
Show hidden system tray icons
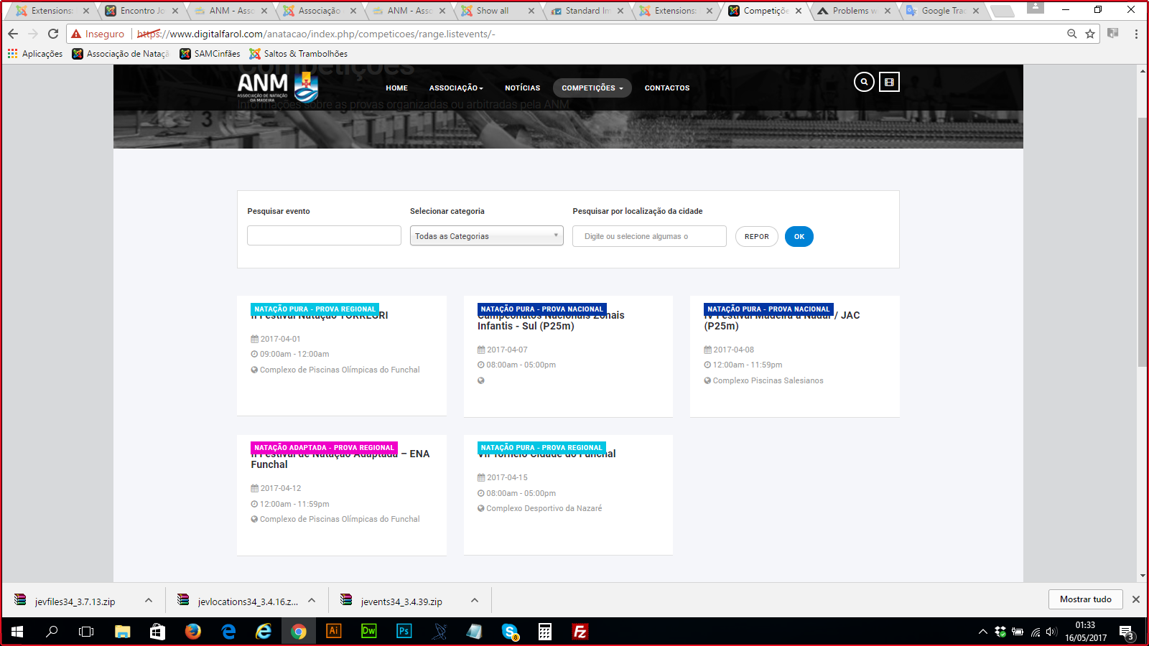pos(982,632)
